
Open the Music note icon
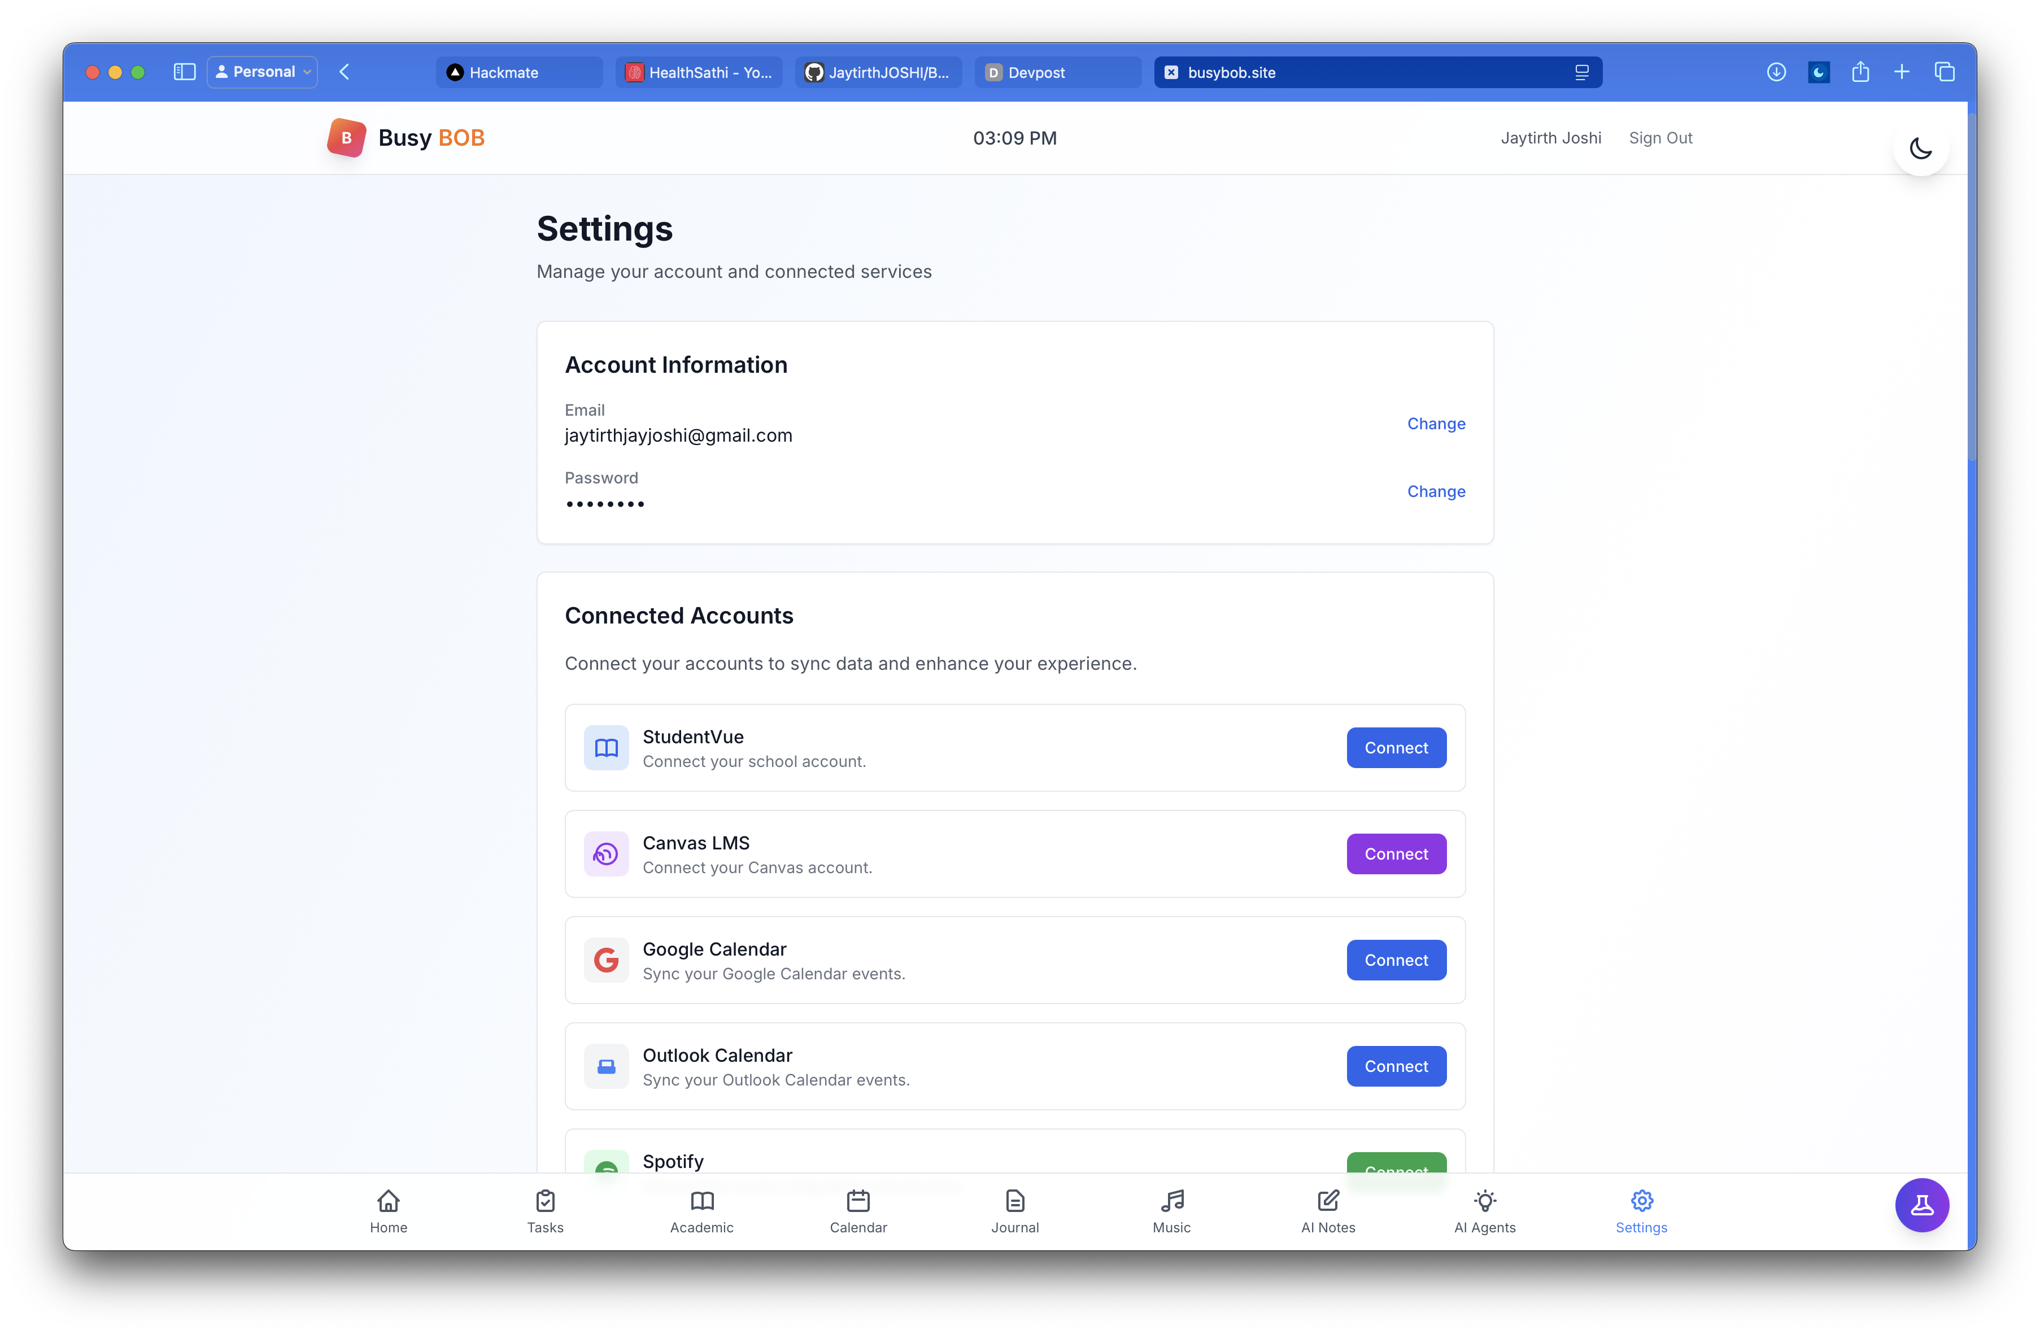tap(1171, 1210)
